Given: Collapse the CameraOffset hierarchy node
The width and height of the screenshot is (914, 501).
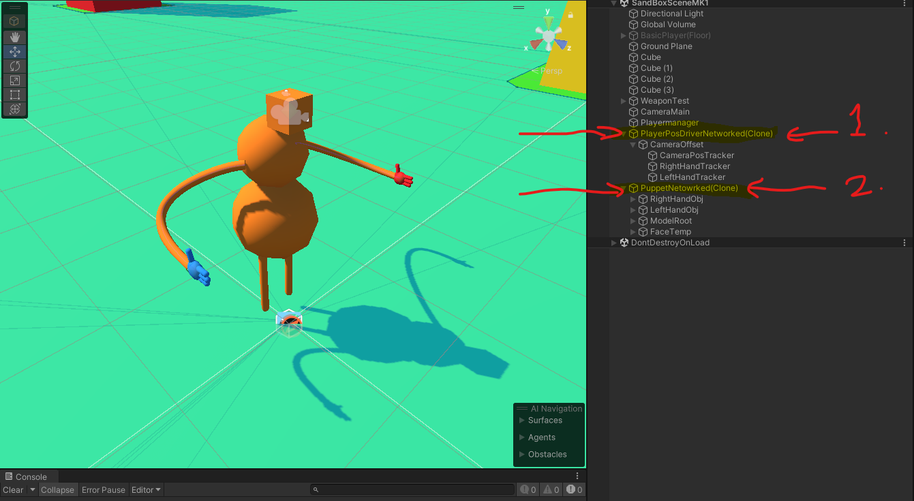Looking at the screenshot, I should (633, 145).
